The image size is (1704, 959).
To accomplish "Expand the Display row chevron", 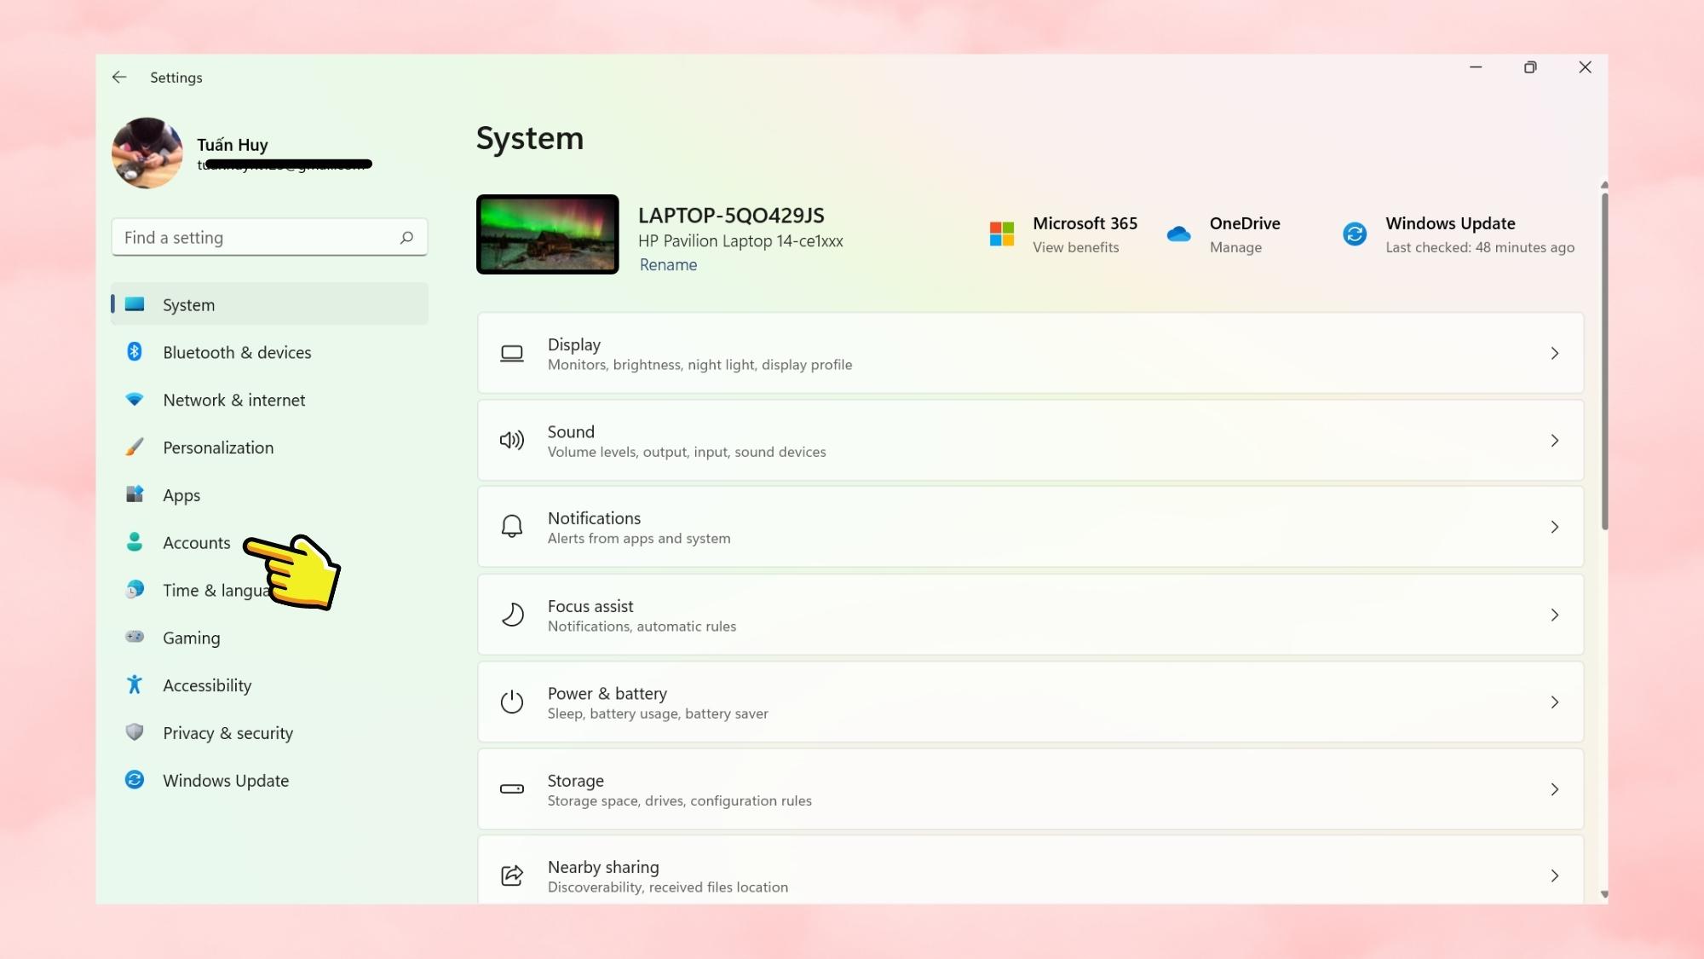I will (1555, 354).
